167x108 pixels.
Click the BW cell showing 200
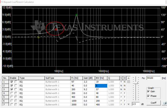coord(101,101)
